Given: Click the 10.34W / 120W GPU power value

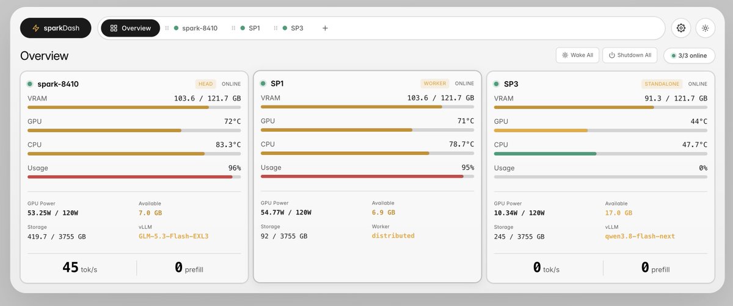Looking at the screenshot, I should point(519,213).
